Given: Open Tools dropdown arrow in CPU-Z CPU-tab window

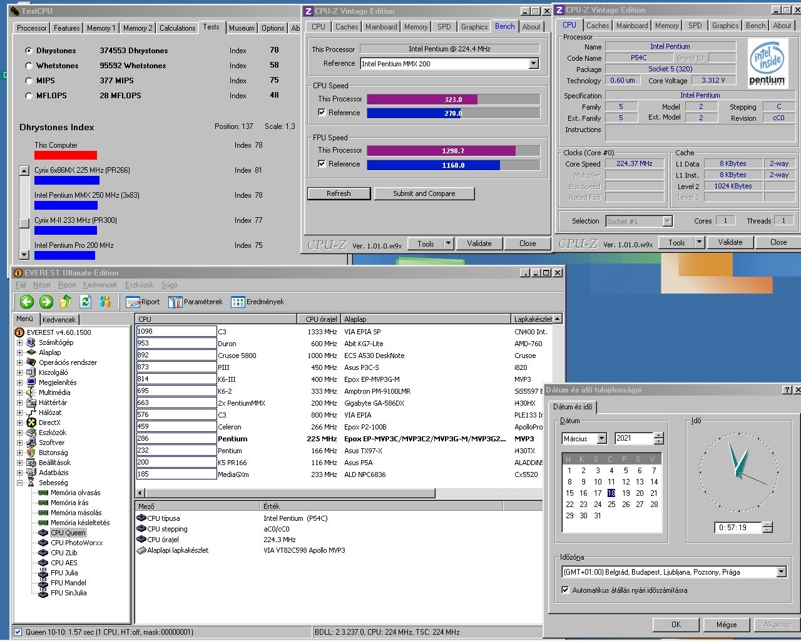Looking at the screenshot, I should pyautogui.click(x=699, y=242).
